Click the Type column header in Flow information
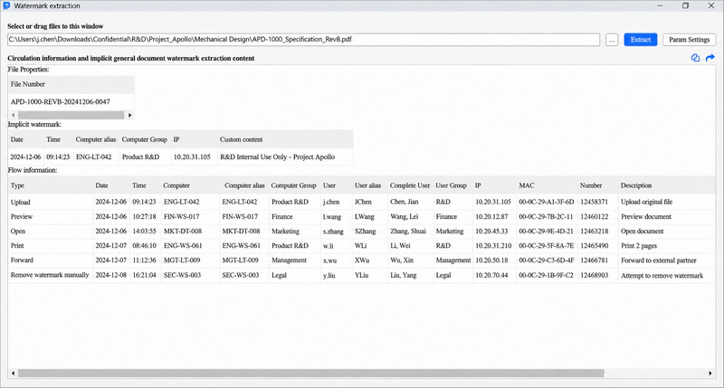Viewport: 724px width, 388px height. coord(17,185)
